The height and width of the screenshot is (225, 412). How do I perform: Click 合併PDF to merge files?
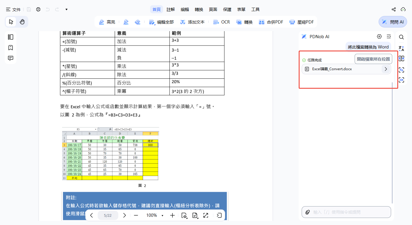tap(271, 22)
